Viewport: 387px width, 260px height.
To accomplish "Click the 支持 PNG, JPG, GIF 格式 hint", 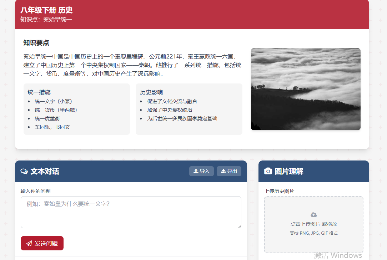I will coord(314,233).
